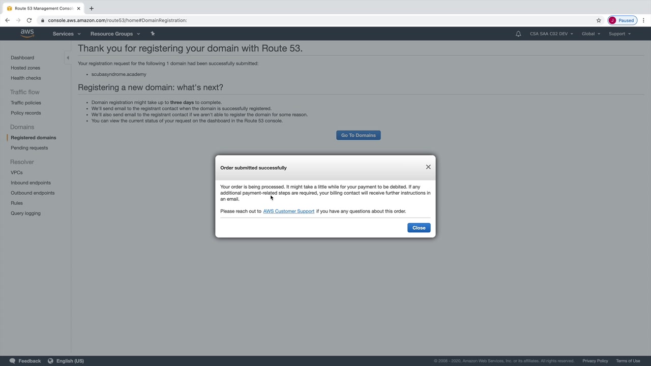651x366 pixels.
Task: Click the Thank you for registering heading
Action: click(190, 48)
